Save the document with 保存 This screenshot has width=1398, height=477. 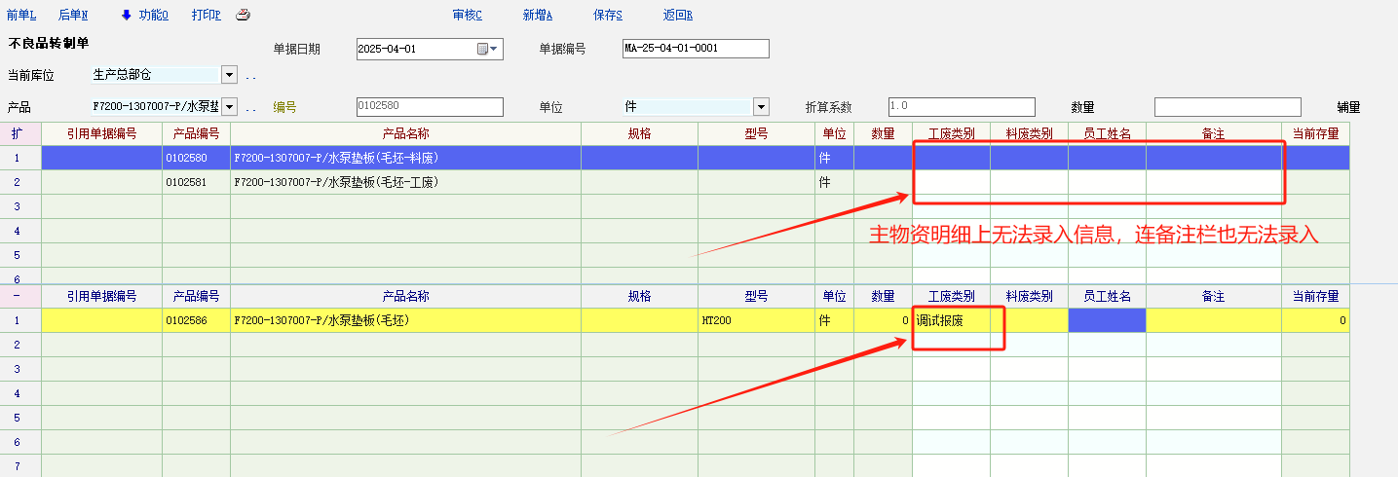pos(607,15)
